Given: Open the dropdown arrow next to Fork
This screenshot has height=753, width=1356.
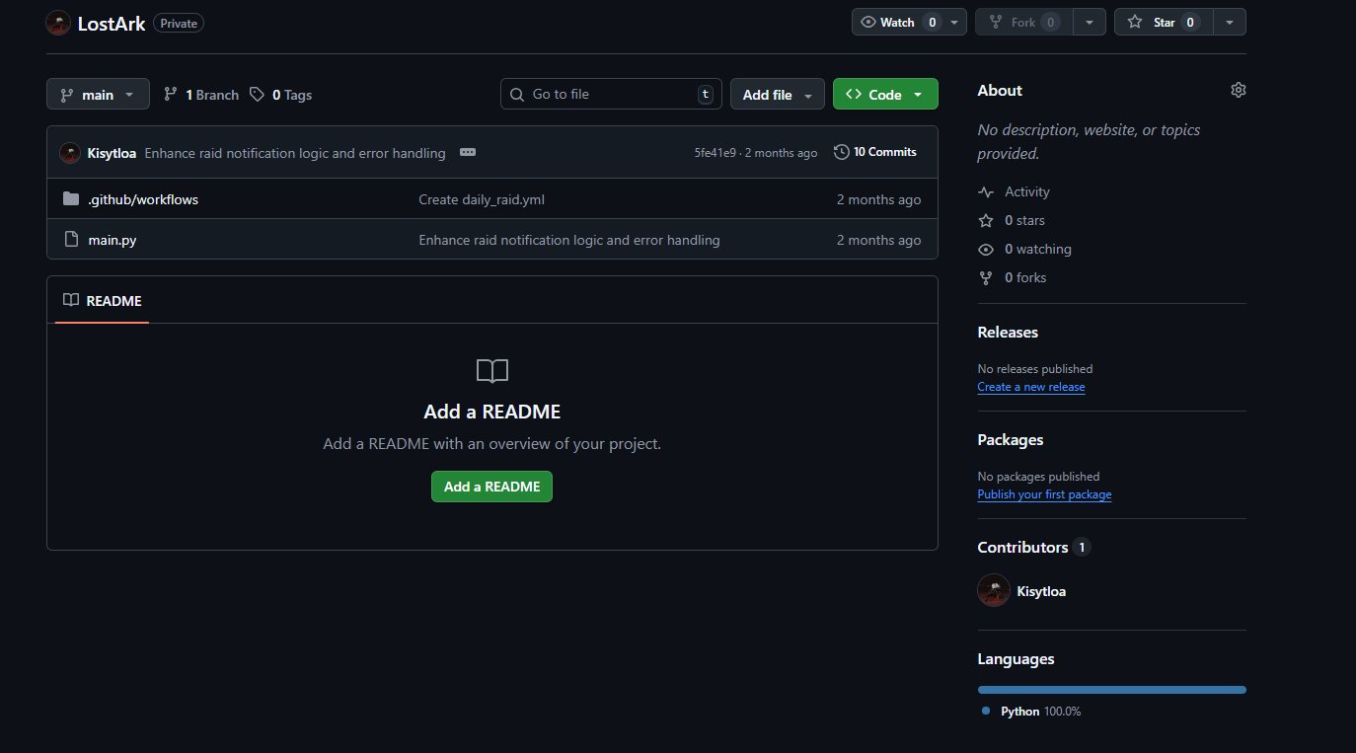Looking at the screenshot, I should (1089, 22).
